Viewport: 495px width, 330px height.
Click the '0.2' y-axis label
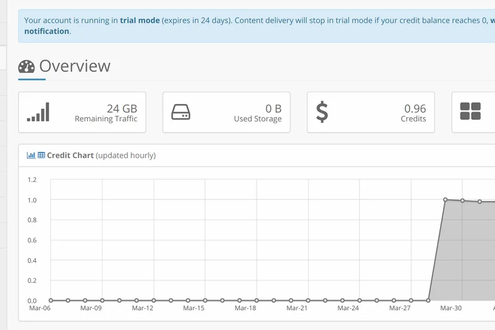(32, 280)
